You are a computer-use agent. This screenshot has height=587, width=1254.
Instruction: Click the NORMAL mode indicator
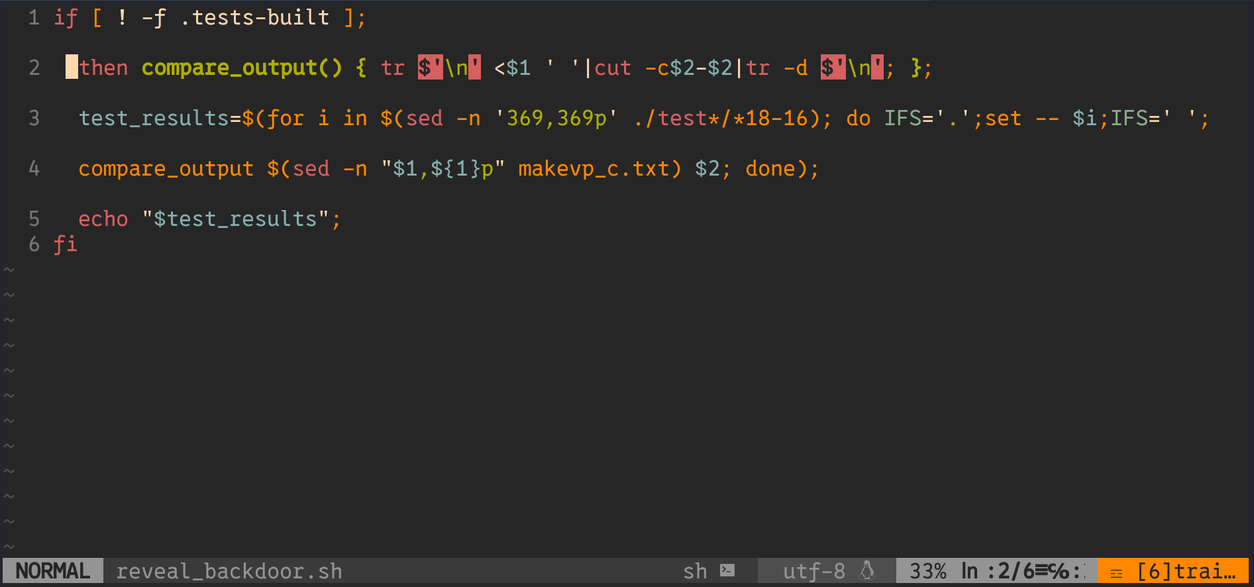pos(53,571)
